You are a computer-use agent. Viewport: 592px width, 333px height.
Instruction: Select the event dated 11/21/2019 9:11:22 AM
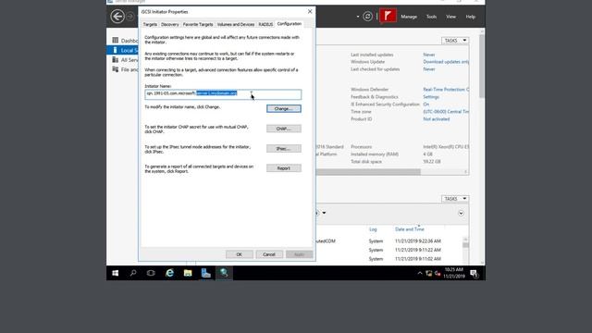[418, 250]
